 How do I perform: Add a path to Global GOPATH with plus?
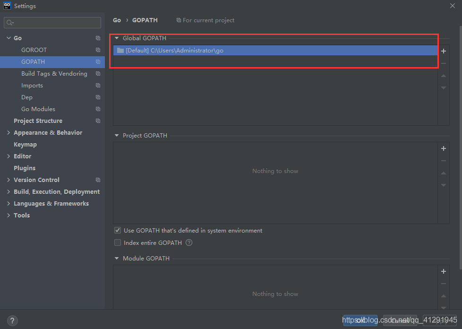coord(444,51)
